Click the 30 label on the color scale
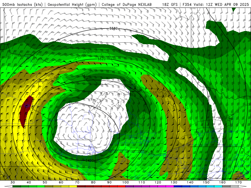This screenshot has height=188, width=251. (13, 182)
